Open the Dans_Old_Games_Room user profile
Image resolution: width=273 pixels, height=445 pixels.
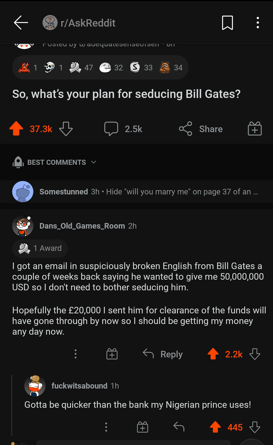pos(82,226)
